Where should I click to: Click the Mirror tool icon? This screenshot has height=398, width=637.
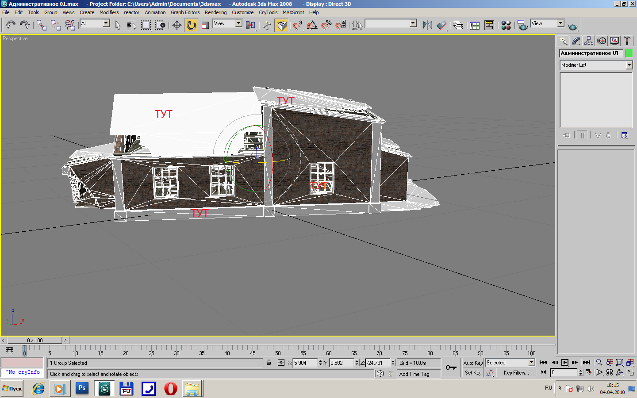click(x=427, y=25)
